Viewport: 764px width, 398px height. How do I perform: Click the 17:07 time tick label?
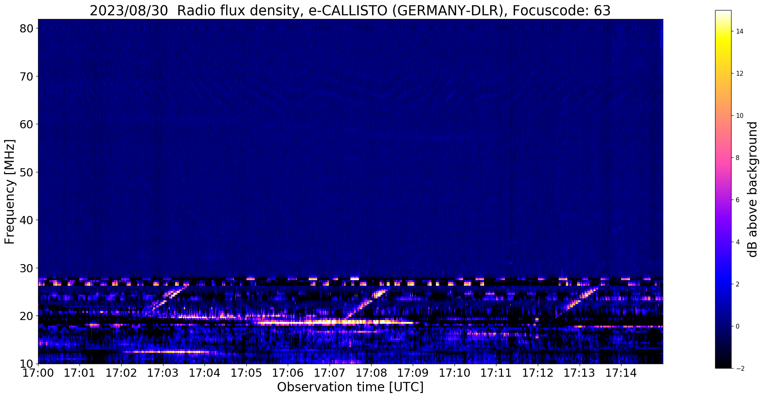330,373
